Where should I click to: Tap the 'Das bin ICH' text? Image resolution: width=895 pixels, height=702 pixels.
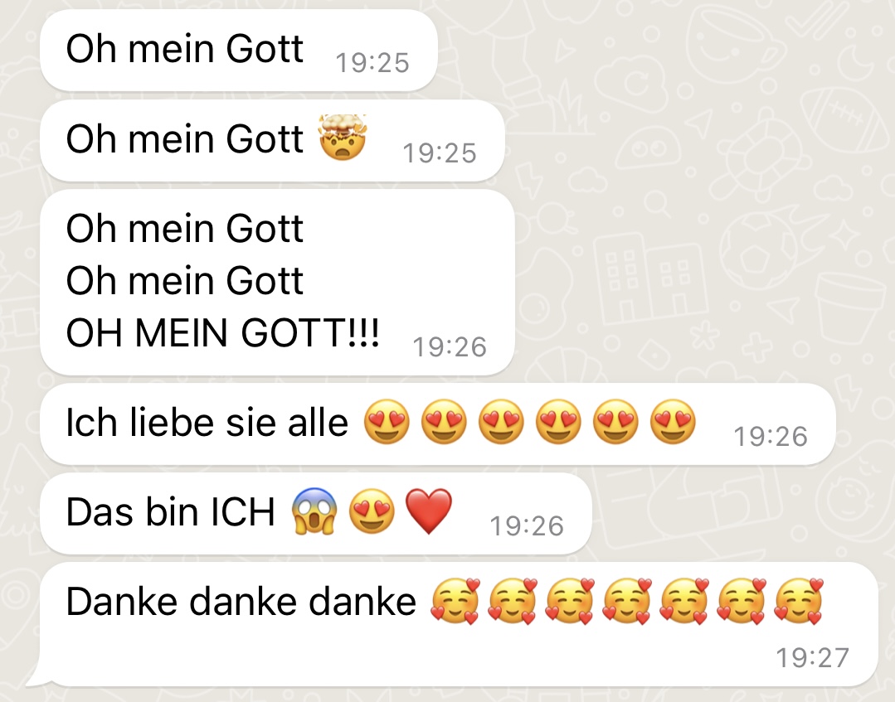point(171,511)
